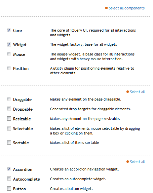This screenshot has height=193, width=153.
Task: Tick the Selectable checkbox
Action: [9, 128]
